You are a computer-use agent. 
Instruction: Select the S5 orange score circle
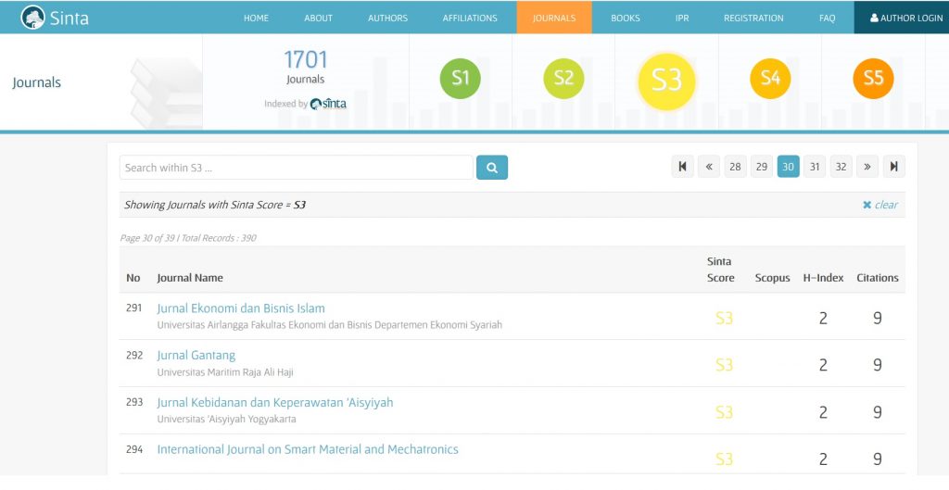point(873,79)
